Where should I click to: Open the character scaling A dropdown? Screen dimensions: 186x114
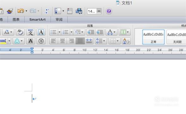pyautogui.click(x=111, y=32)
